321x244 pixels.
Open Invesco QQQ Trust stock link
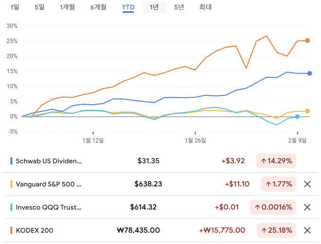(49, 207)
